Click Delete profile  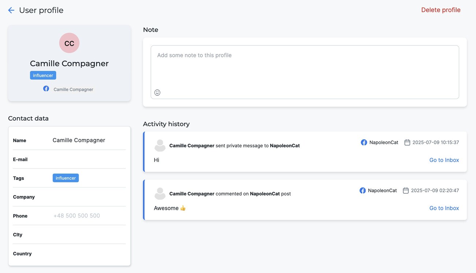point(440,10)
